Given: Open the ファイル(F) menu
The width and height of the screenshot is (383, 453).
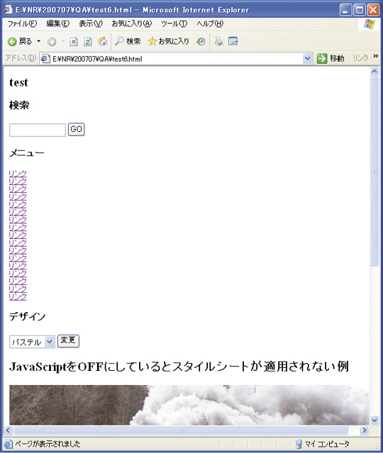Looking at the screenshot, I should click(x=22, y=23).
